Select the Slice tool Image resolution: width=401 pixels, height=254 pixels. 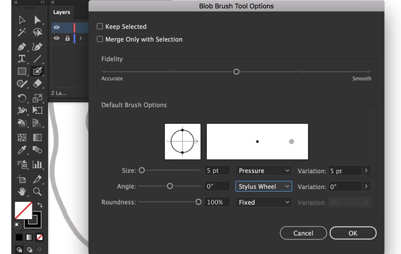(x=38, y=179)
